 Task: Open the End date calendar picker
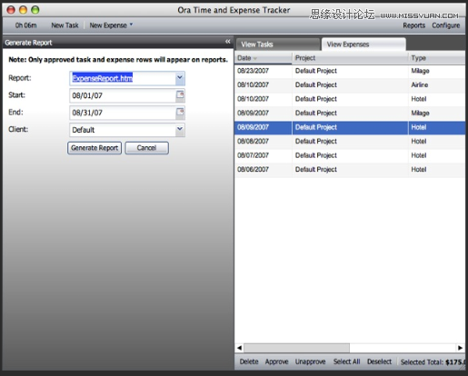(180, 113)
